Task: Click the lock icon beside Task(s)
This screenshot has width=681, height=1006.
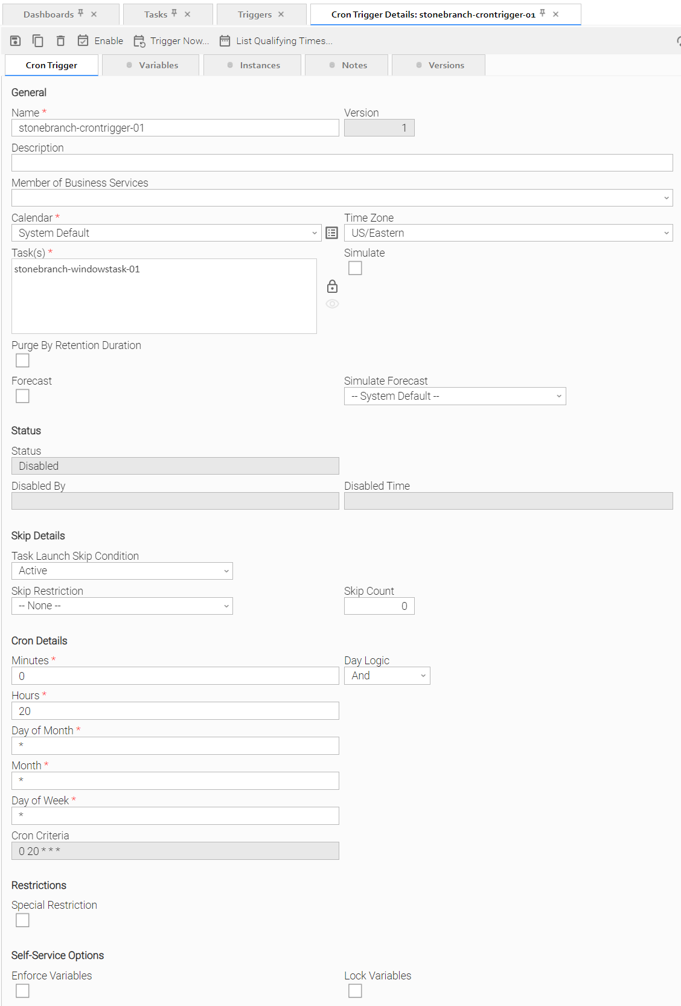Action: tap(332, 286)
